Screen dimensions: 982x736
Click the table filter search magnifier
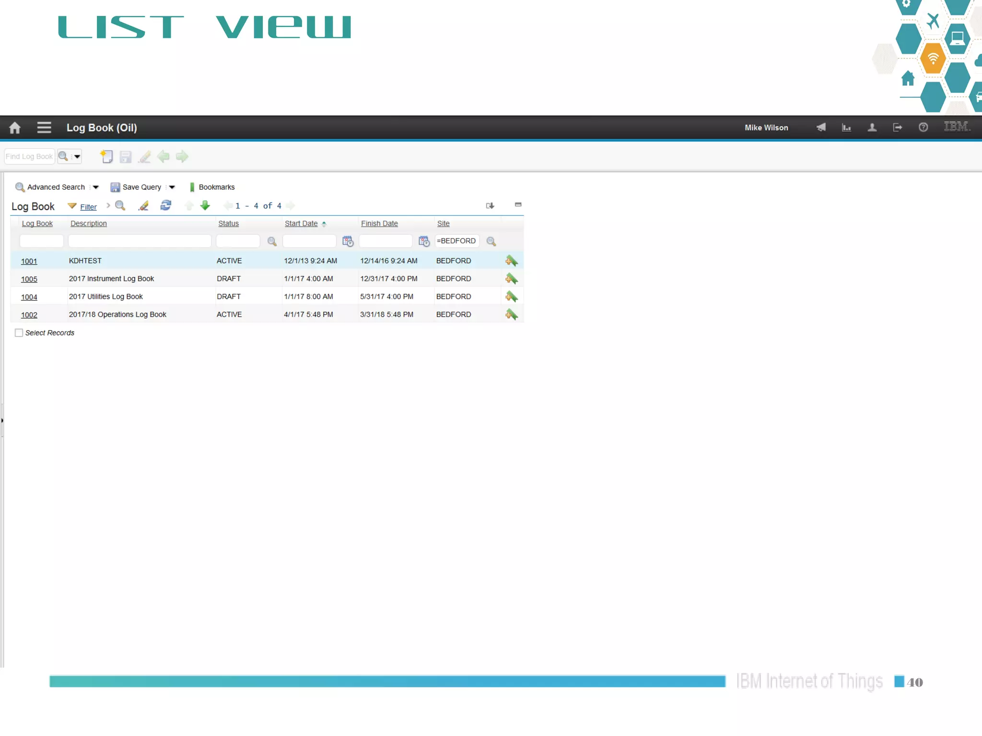pos(120,206)
